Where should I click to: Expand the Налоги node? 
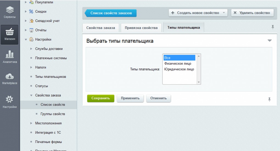click(x=31, y=67)
